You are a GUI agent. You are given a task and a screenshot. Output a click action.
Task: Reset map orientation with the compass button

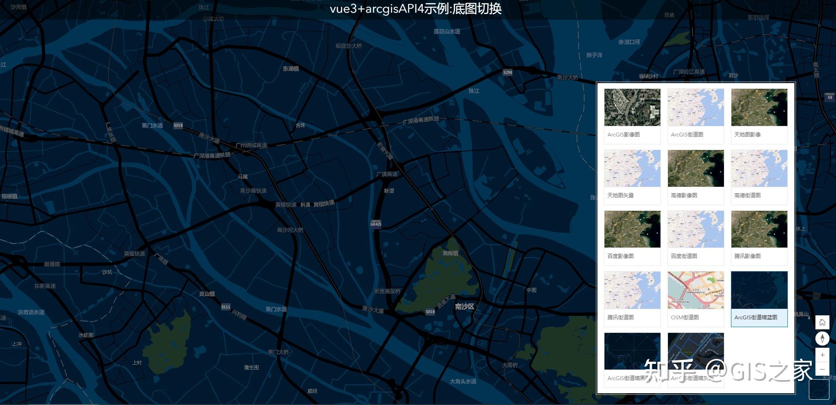(822, 339)
